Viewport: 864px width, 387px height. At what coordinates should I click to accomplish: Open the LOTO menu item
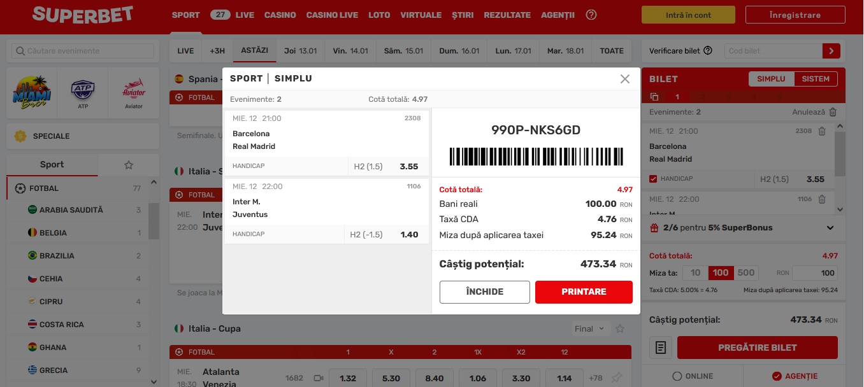(x=379, y=15)
